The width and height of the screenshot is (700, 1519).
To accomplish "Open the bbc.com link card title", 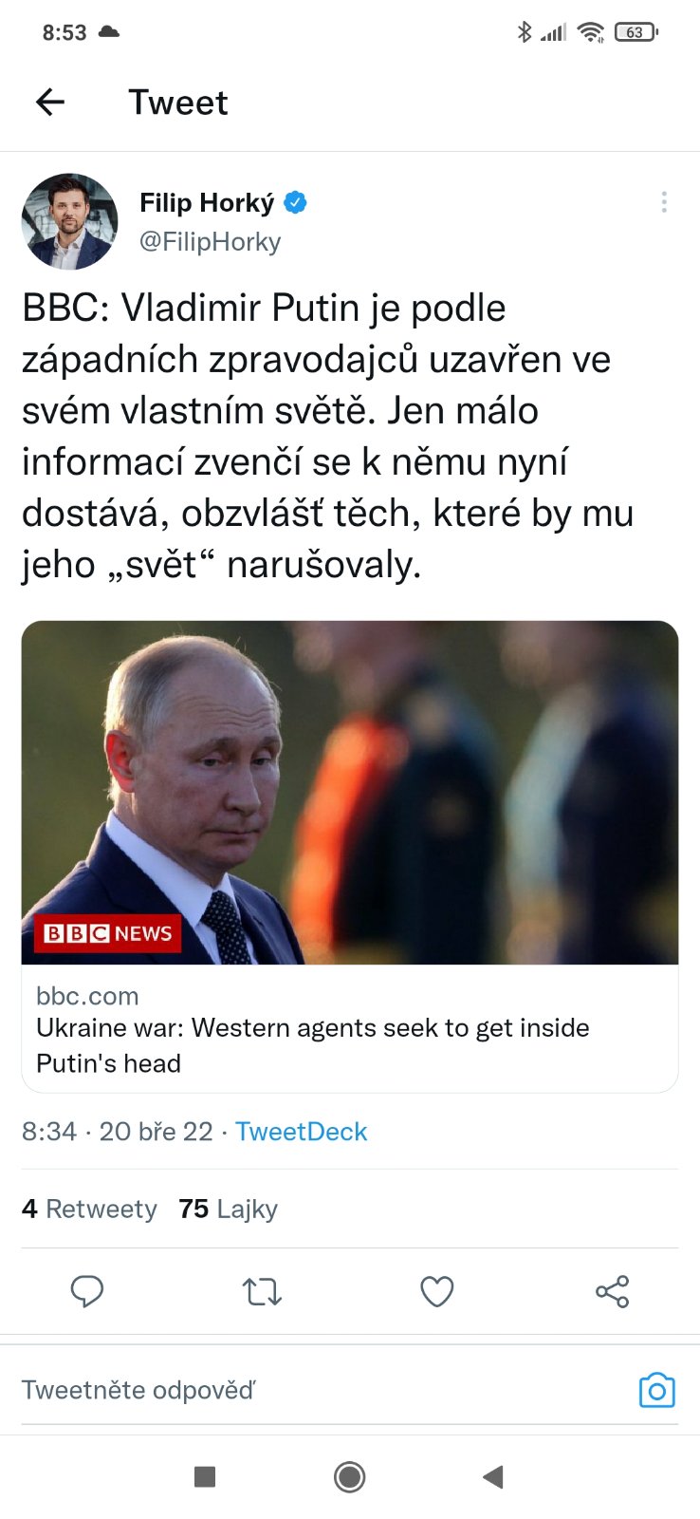I will pyautogui.click(x=313, y=1045).
